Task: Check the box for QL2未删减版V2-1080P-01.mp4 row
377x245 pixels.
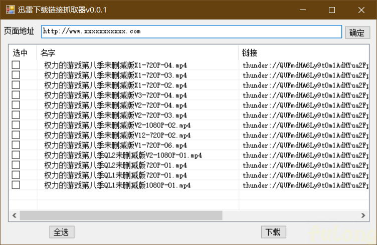Action: 16,155
